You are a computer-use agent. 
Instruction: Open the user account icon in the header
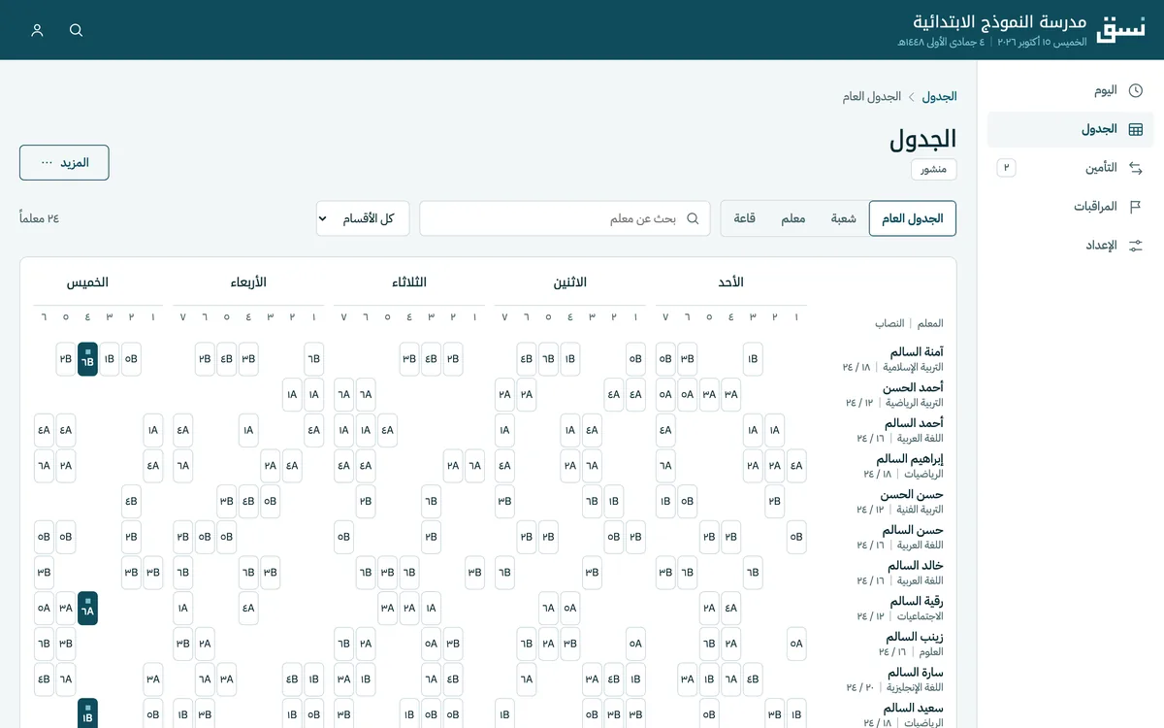(38, 30)
